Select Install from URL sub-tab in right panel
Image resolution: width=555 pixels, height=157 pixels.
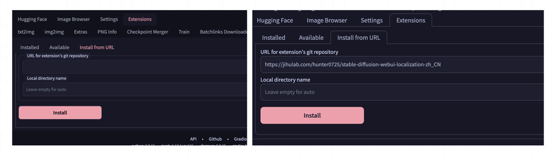pyautogui.click(x=359, y=38)
